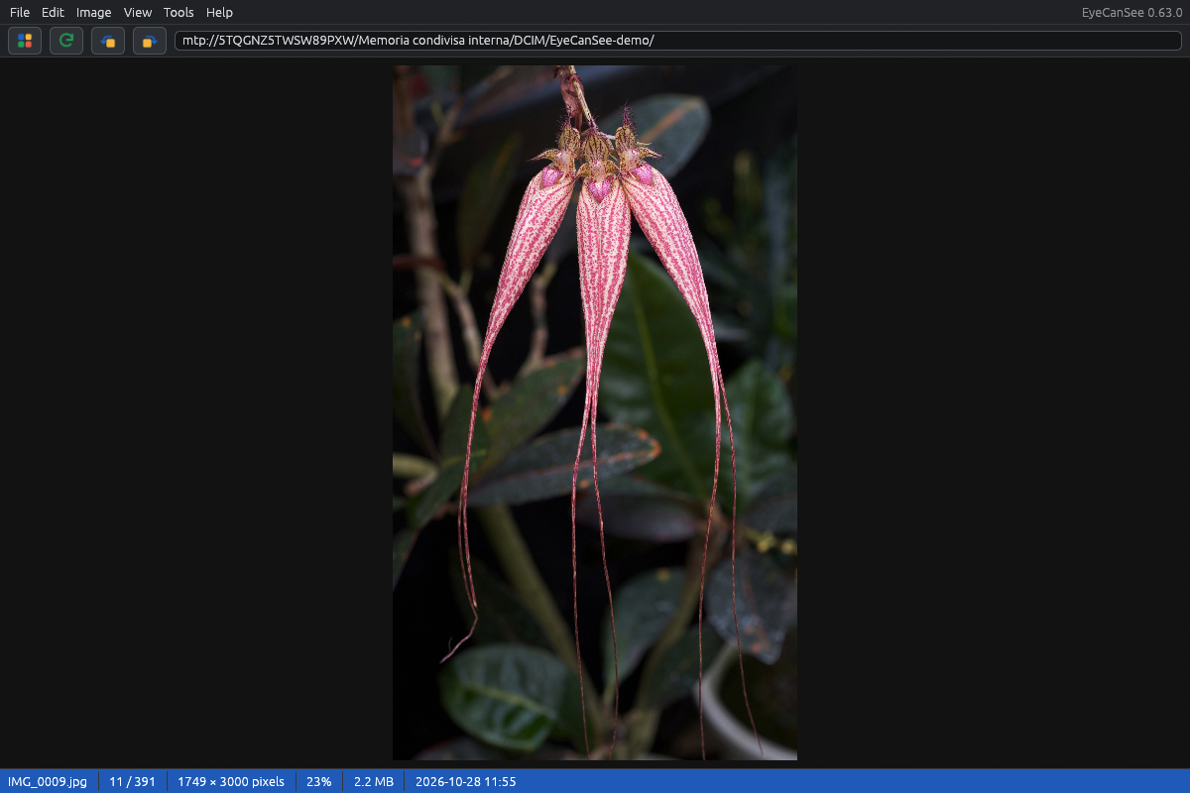Open the Tools menu
The image size is (1190, 793).
click(178, 12)
